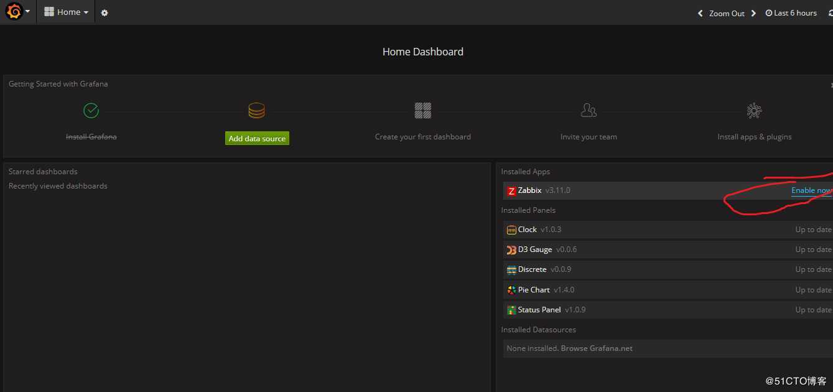Click the data source database icon
The width and height of the screenshot is (833, 392).
(x=256, y=111)
